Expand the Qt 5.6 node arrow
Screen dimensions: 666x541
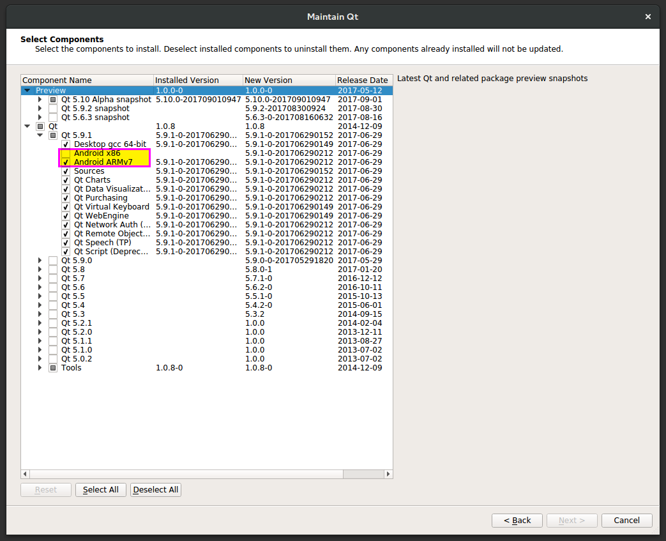(40, 287)
